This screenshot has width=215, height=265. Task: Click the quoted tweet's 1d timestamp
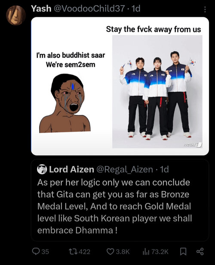pos(164,169)
